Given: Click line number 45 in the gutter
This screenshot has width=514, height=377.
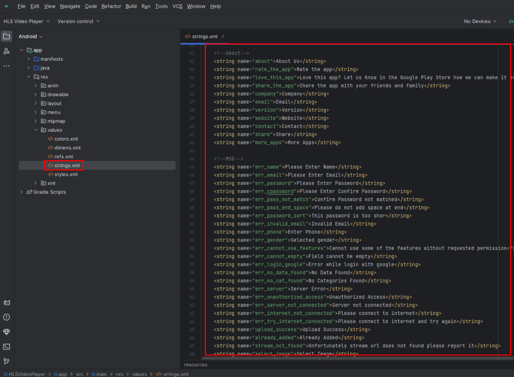Looking at the screenshot, I should (192, 167).
